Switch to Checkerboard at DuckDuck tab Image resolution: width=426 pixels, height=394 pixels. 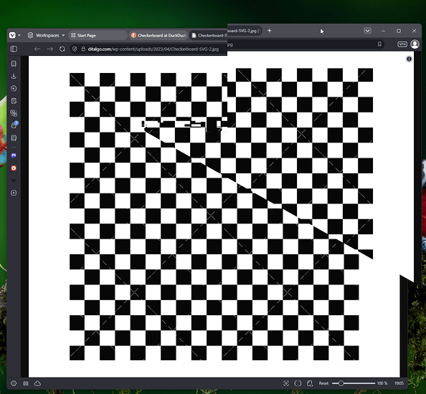tap(158, 35)
